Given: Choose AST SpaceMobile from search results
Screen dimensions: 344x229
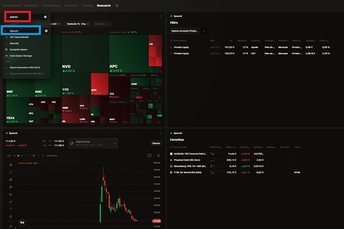Looking at the screenshot, I should [x=26, y=37].
